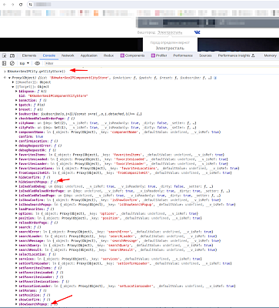Expand the isShowConfirm property

(x=17, y=200)
